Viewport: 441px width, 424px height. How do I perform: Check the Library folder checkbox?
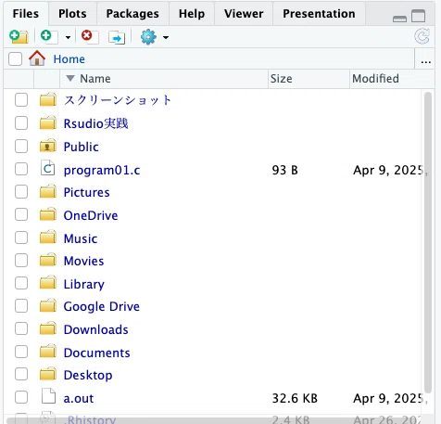pos(21,283)
